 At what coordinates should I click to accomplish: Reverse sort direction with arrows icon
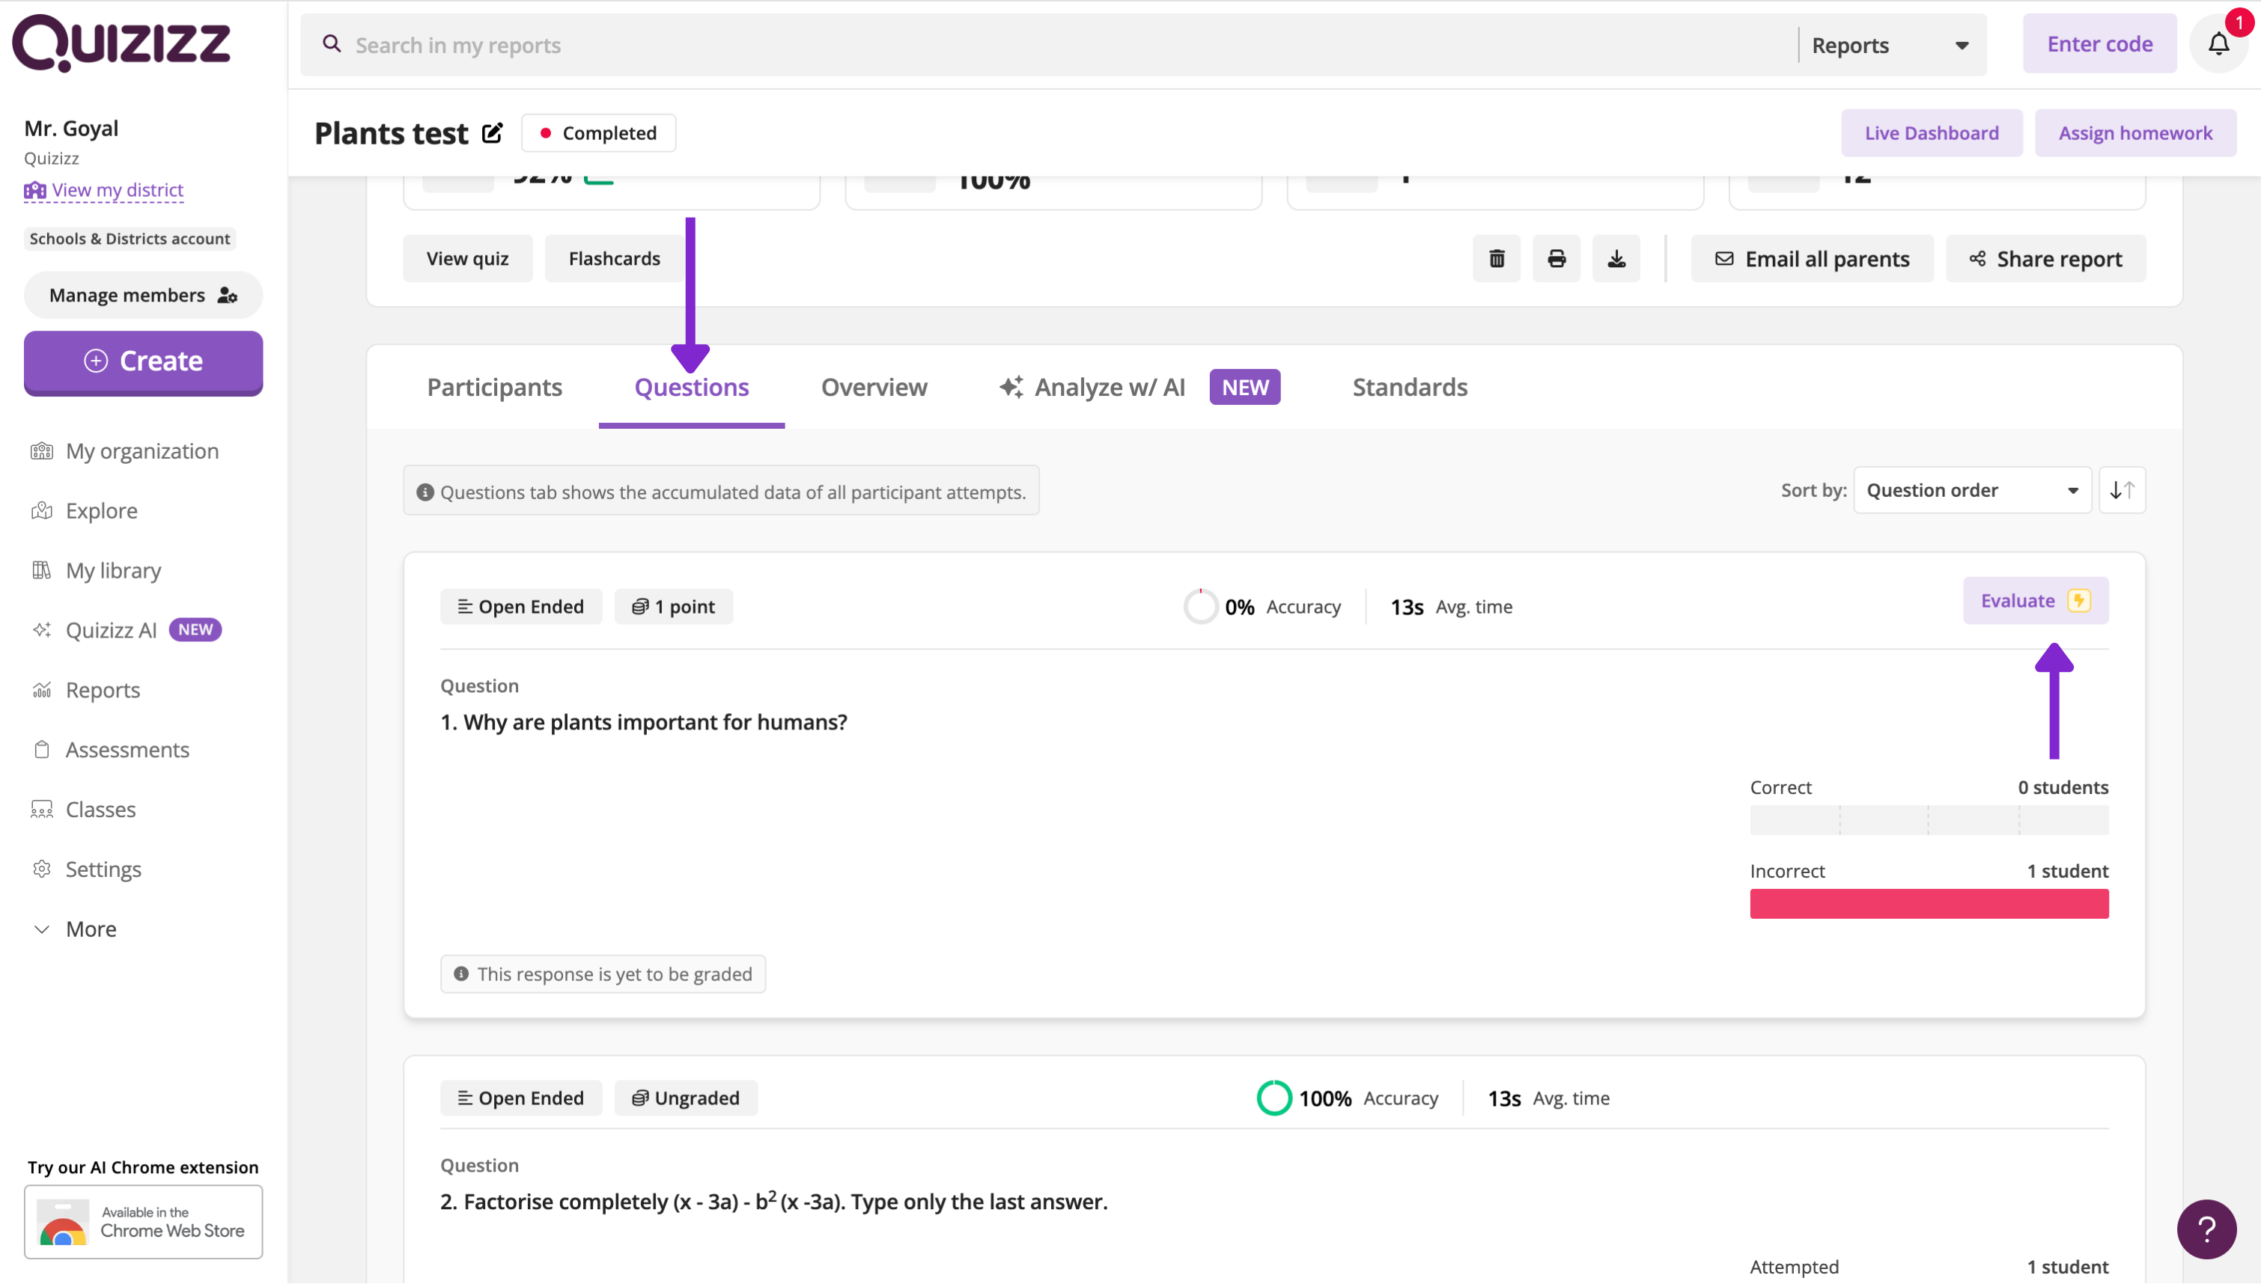(2122, 490)
